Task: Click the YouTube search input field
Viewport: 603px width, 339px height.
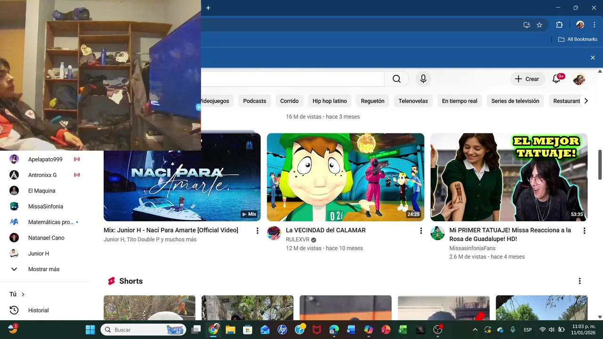Action: click(292, 79)
